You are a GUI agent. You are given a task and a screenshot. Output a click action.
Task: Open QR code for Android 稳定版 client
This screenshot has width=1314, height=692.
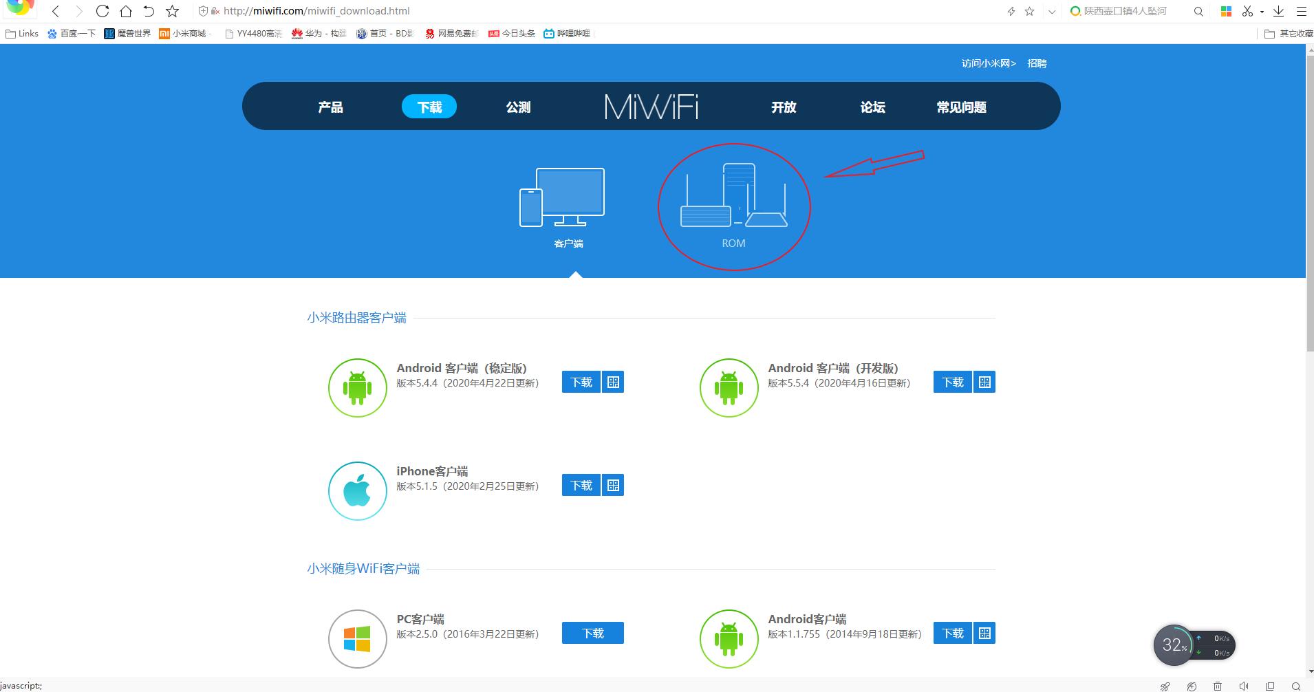(x=614, y=382)
